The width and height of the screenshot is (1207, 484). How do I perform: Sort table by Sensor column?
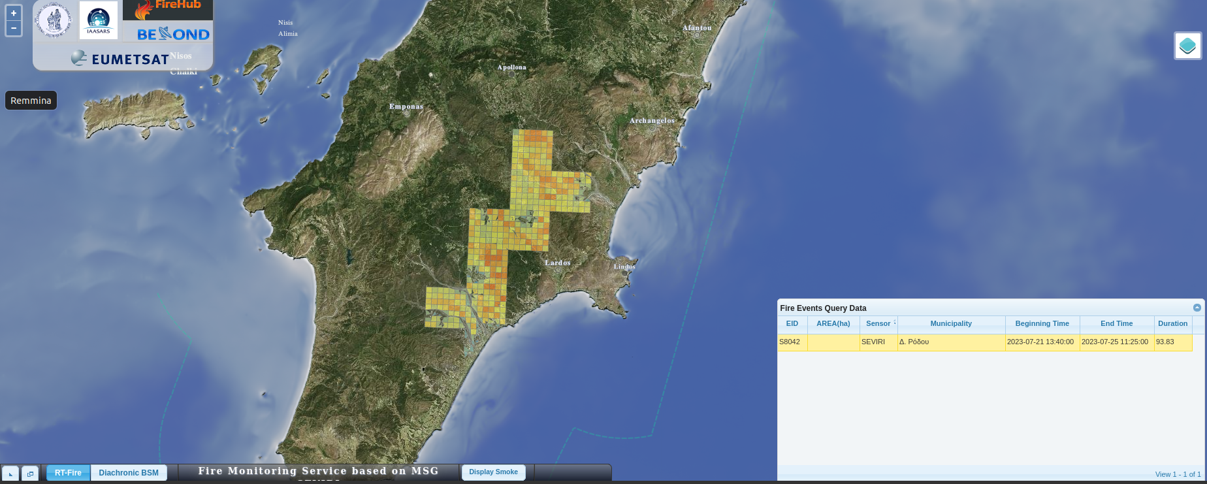(x=878, y=323)
